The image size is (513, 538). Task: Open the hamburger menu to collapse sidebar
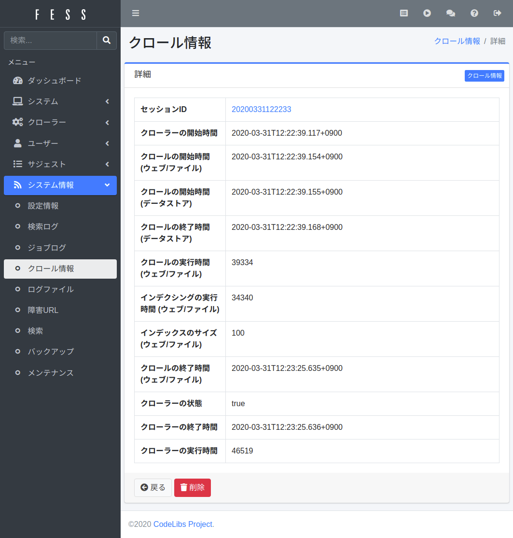136,13
